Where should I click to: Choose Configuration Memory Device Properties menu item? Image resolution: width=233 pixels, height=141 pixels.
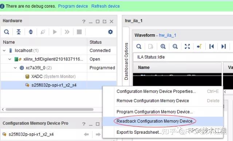pos(163,91)
